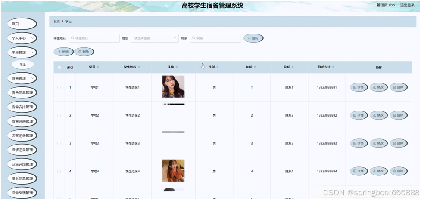Open 卫生评比管理 in sidebar

pos(22,164)
